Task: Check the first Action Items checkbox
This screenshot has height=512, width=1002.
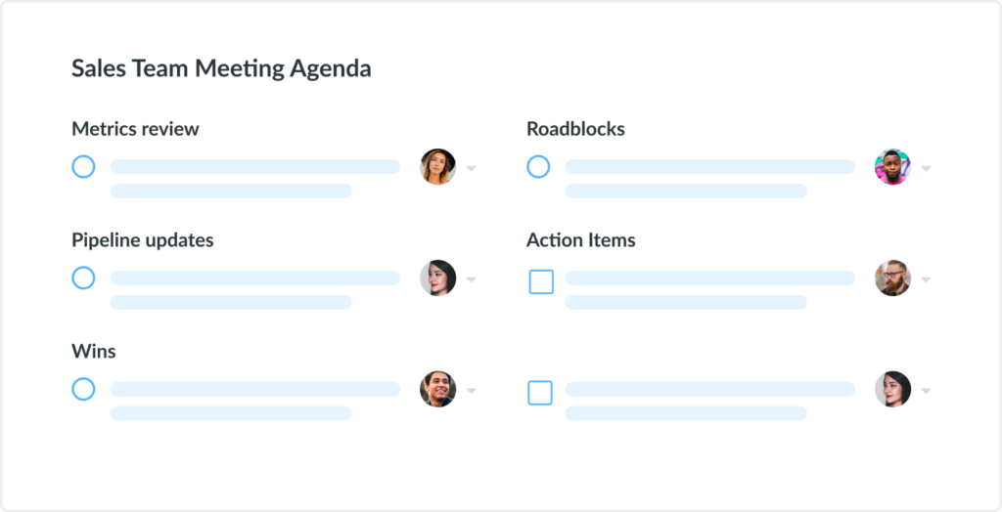Action: point(541,281)
